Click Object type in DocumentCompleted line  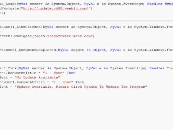coord(99,50)
